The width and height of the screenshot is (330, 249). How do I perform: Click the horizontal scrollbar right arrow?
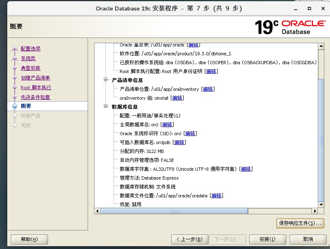[x=314, y=211]
